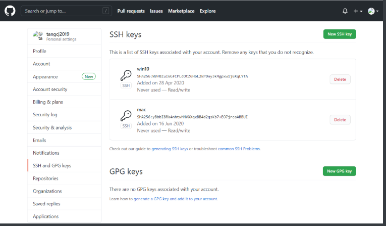Open the user avatar menu dropdown
The image size is (386, 226).
pyautogui.click(x=373, y=11)
